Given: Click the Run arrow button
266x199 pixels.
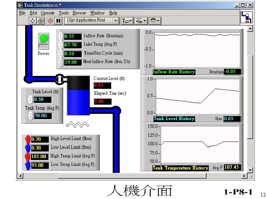Looking at the screenshot, I should tap(33, 21).
